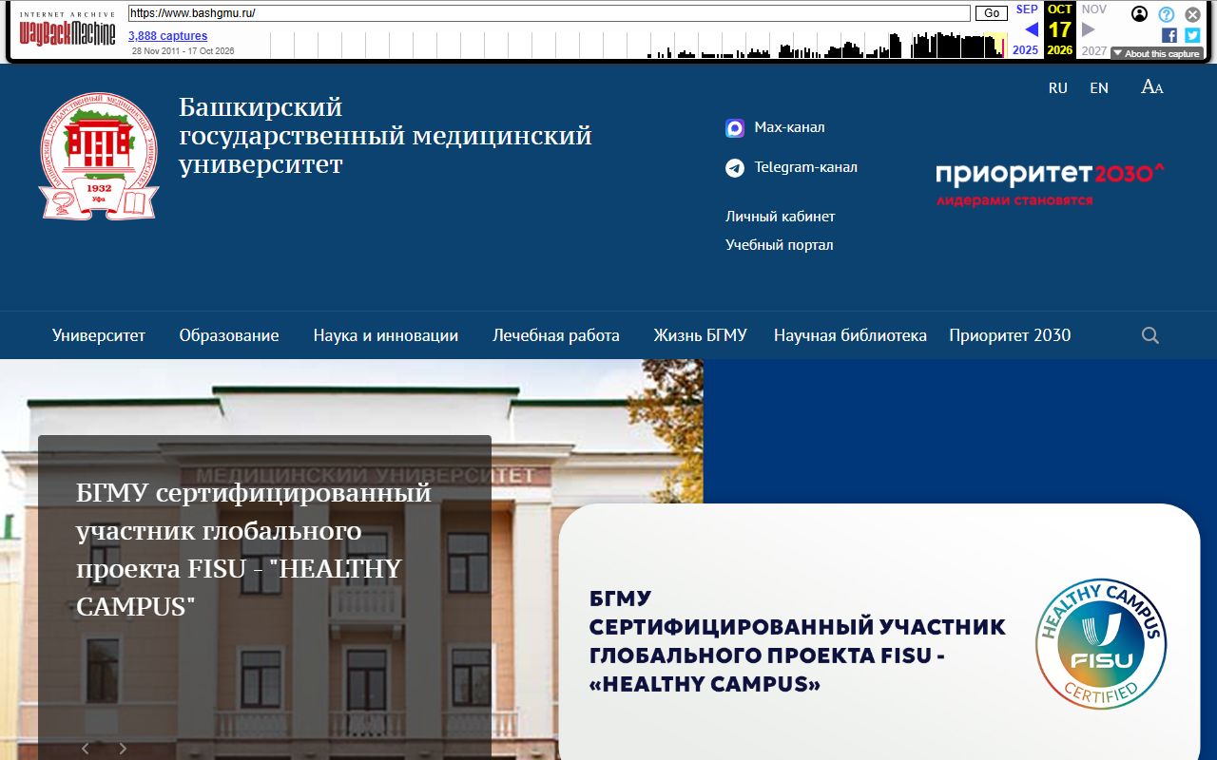1217x760 pixels.
Task: Open the Личный кабинет link
Action: click(x=781, y=217)
